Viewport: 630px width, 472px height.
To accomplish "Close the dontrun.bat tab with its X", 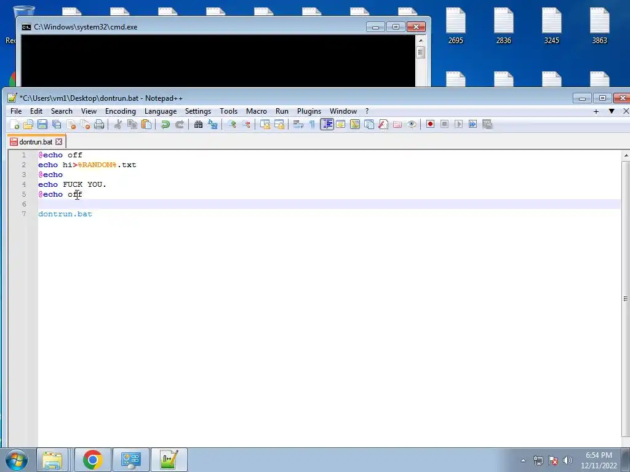I will pyautogui.click(x=58, y=142).
